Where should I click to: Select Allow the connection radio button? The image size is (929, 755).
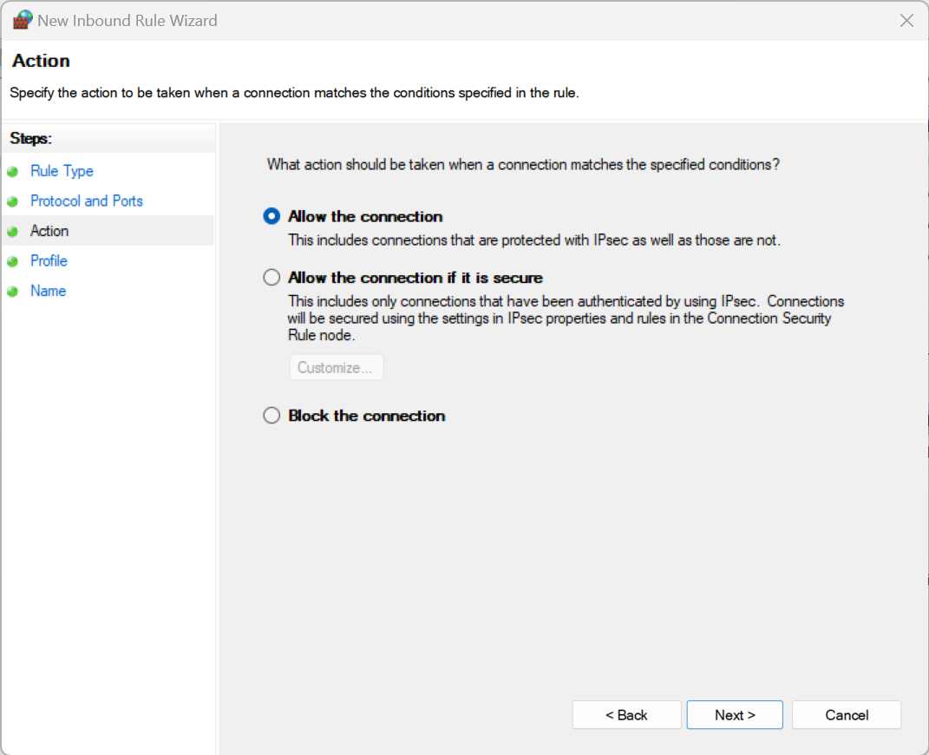pyautogui.click(x=272, y=216)
